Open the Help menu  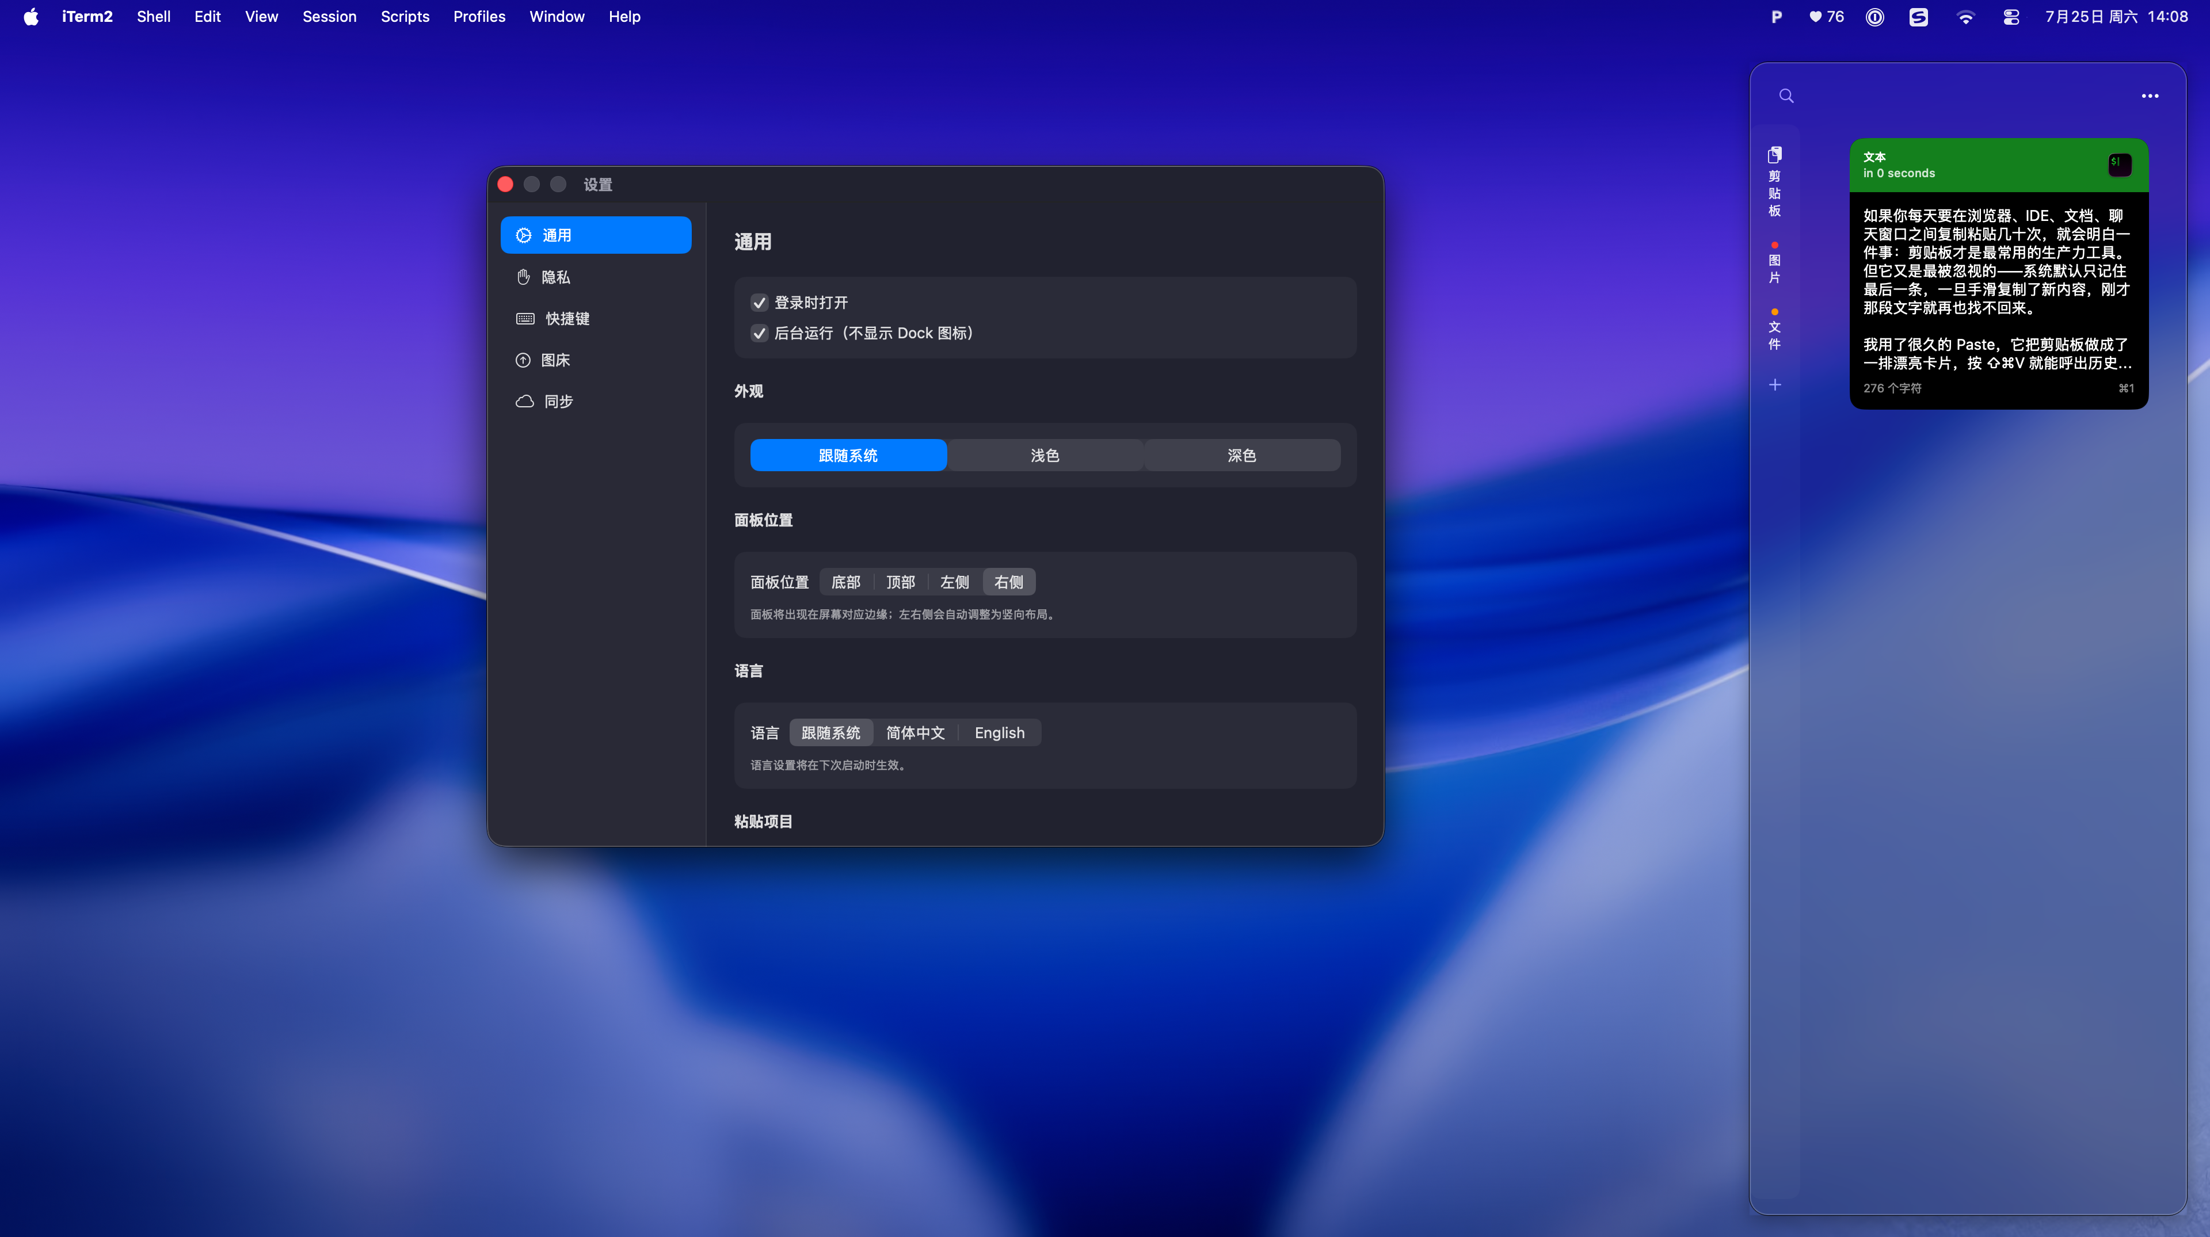coord(624,16)
